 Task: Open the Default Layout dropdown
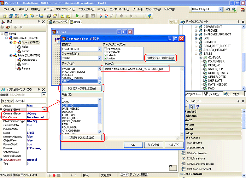[220, 9]
